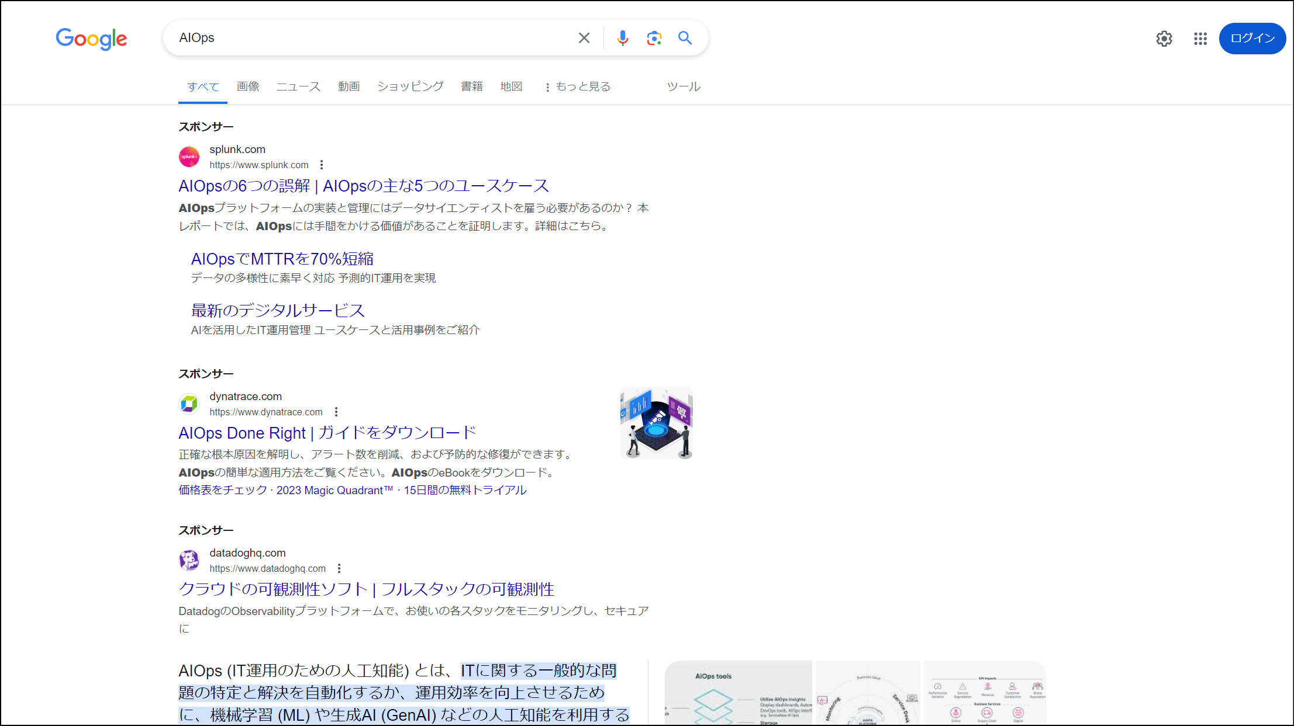Screen dimensions: 1294x726
Task: Click the ログイン button
Action: coord(1252,38)
